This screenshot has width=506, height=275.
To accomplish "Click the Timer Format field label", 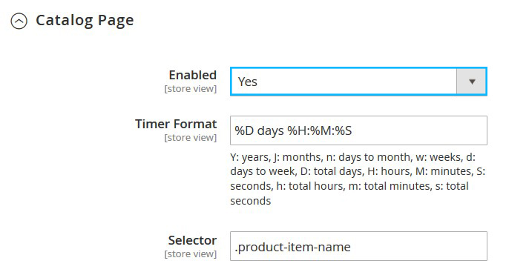I will pyautogui.click(x=176, y=124).
